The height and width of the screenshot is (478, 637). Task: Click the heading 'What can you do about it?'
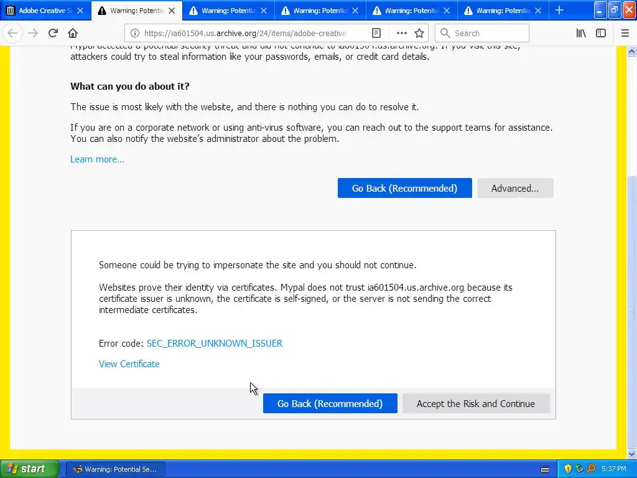coord(130,86)
